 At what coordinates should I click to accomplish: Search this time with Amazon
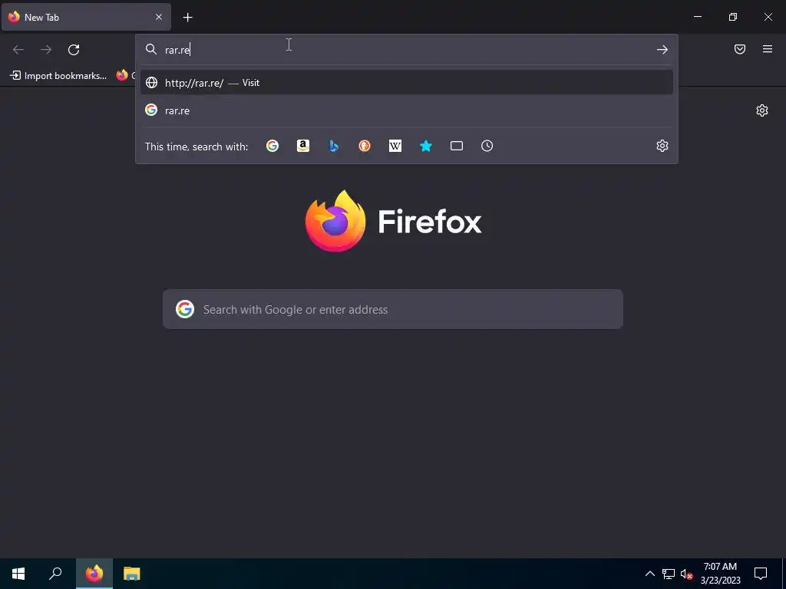(x=302, y=146)
